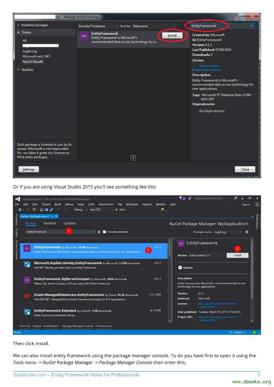
Task: Collapse the Online node
Action: coord(18,33)
